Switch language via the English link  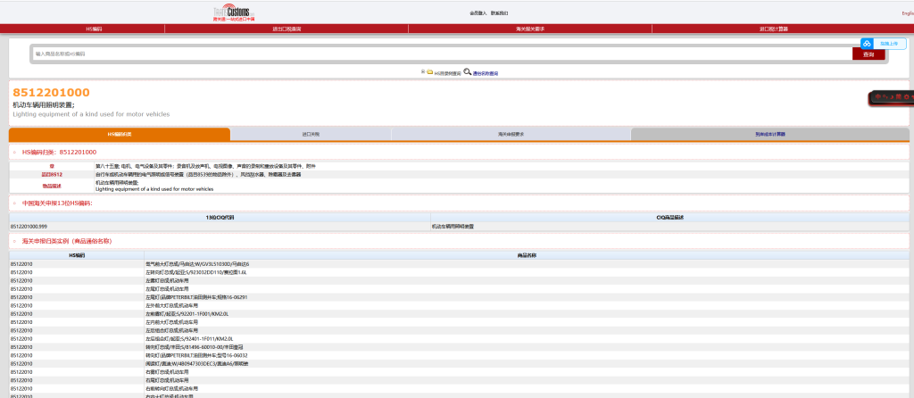(x=907, y=13)
